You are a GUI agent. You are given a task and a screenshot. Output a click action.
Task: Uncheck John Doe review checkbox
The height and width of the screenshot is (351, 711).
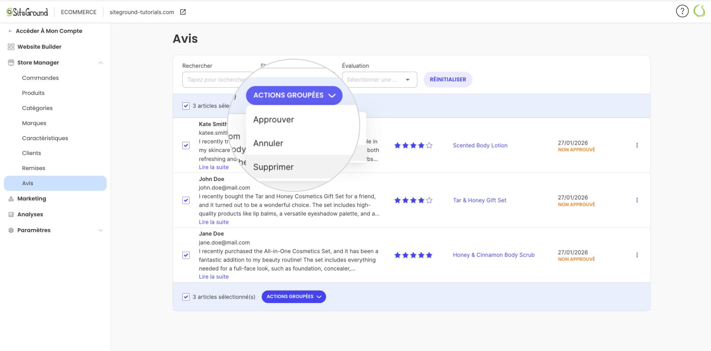pos(186,200)
